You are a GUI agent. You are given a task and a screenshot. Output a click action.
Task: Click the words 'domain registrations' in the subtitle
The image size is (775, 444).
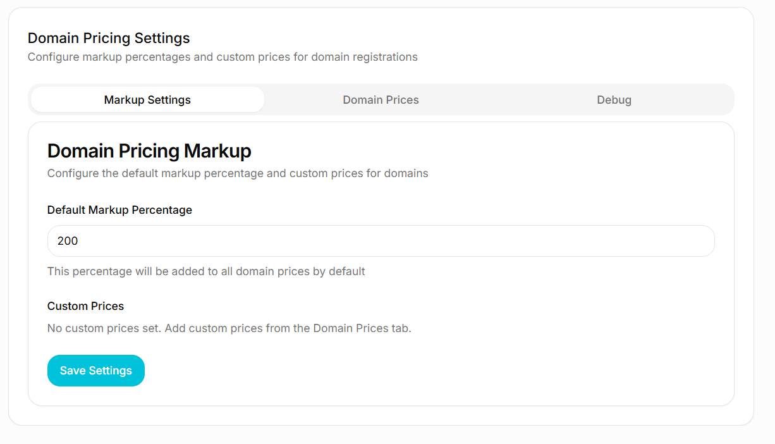click(365, 57)
